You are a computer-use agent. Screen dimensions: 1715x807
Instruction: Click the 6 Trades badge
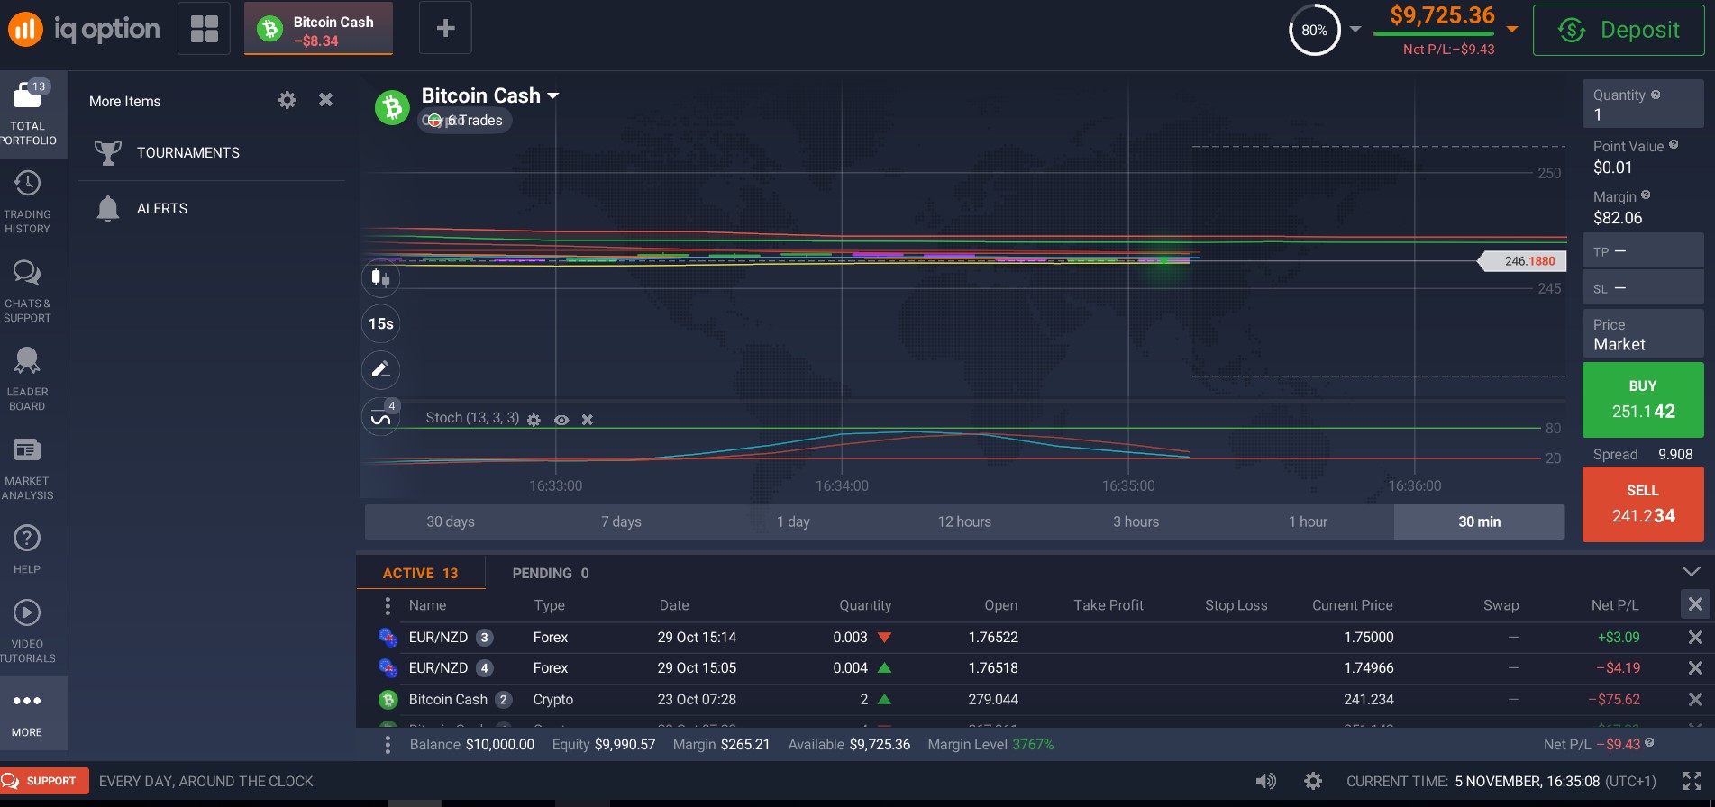click(x=465, y=121)
